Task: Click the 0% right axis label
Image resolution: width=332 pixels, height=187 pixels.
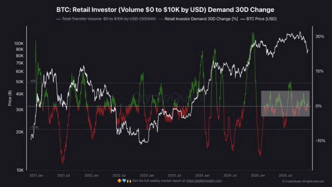Action: point(319,106)
